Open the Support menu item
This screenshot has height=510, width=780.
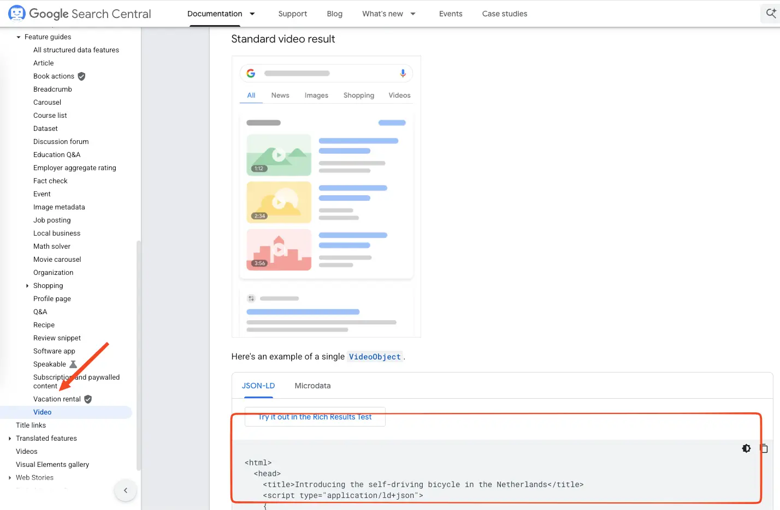293,14
